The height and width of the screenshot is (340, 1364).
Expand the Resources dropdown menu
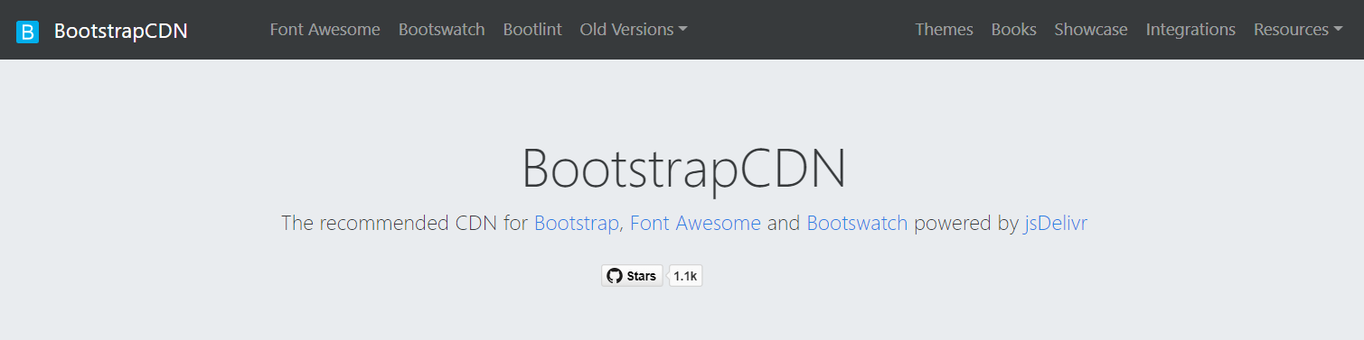pos(1297,30)
